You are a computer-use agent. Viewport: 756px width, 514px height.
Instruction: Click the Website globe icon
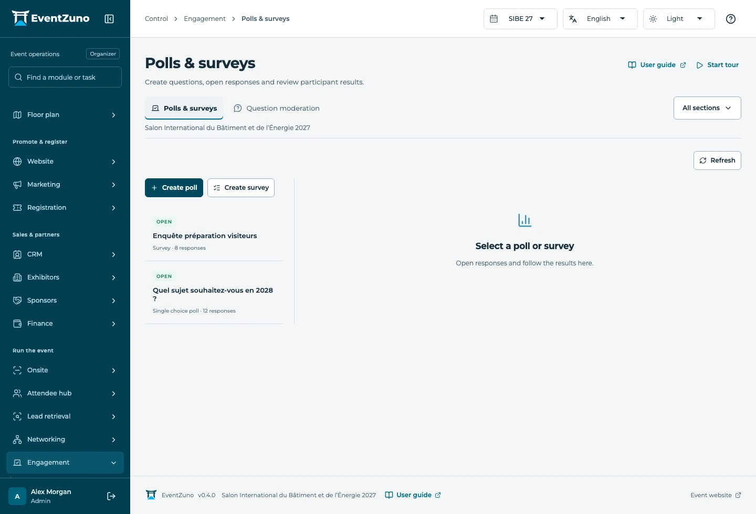pyautogui.click(x=17, y=162)
